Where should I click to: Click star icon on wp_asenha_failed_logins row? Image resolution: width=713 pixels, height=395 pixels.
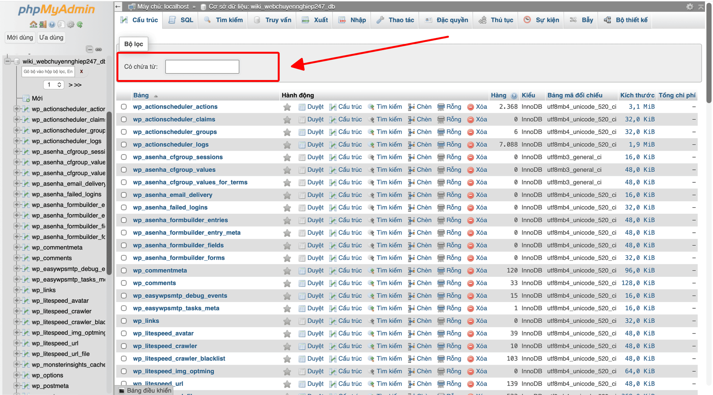[287, 208]
